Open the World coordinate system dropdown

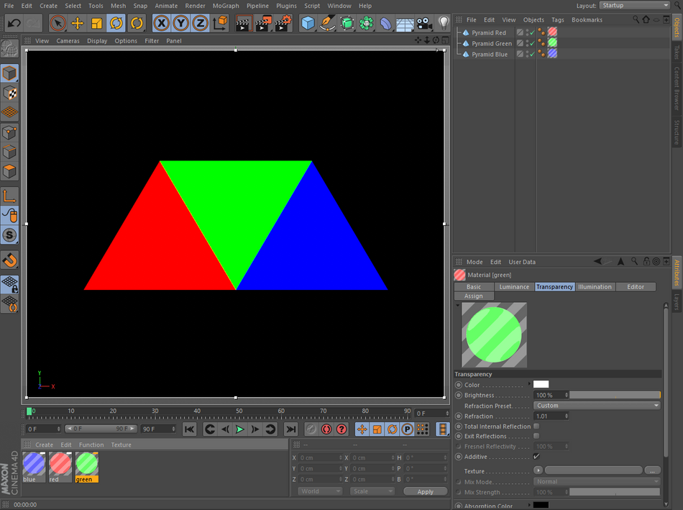point(320,491)
